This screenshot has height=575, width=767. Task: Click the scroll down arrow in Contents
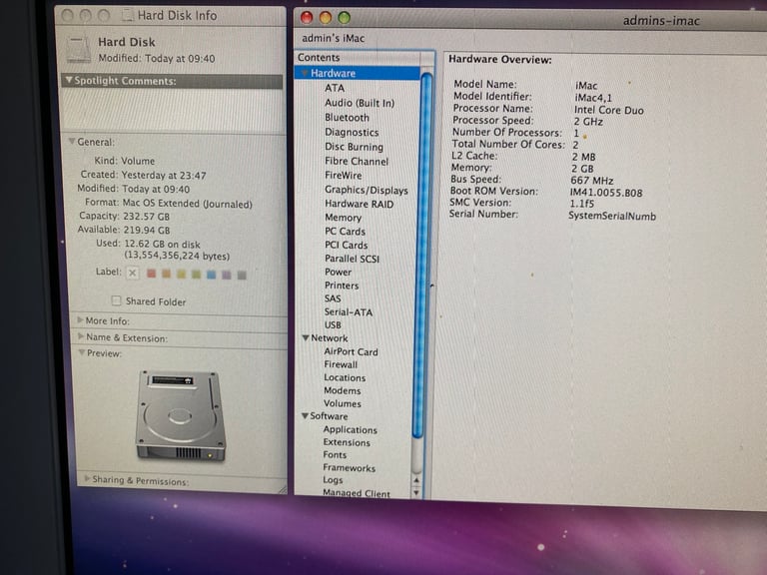click(x=416, y=492)
